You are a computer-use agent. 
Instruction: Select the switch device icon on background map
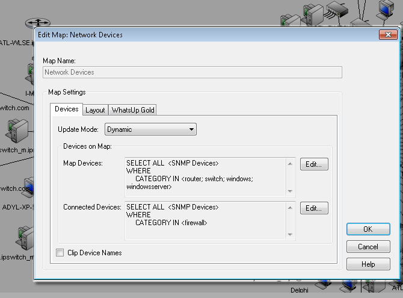[337, 10]
